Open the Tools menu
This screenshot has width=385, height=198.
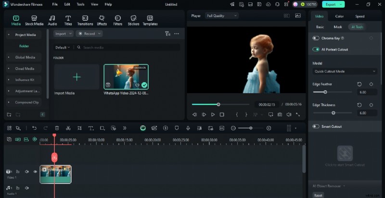pos(80,4)
